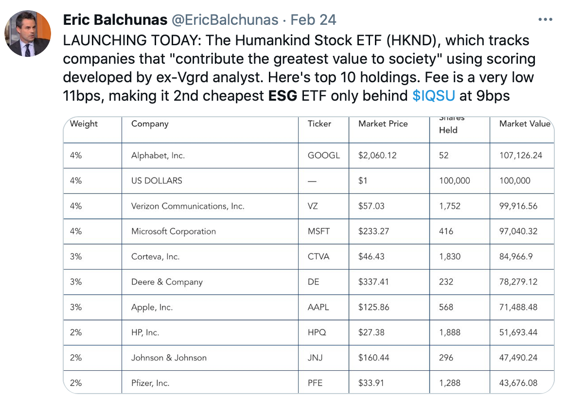Open the holdings table image
The width and height of the screenshot is (566, 396).
click(x=308, y=255)
